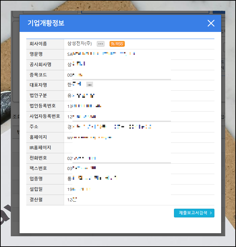Click the 홈페이지 label cell
236x247 pixels.
(45, 137)
